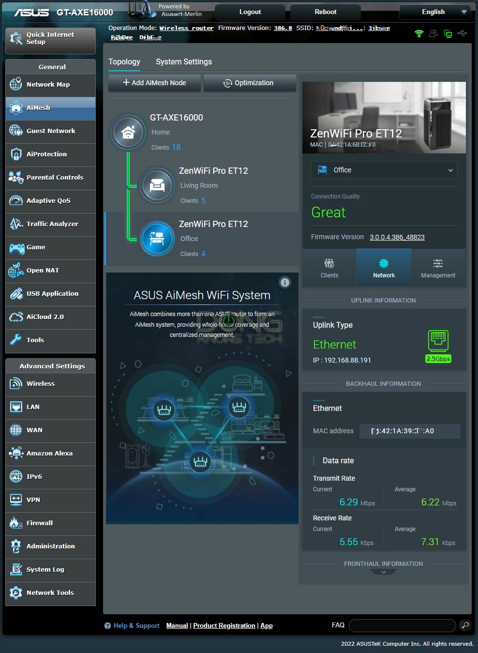Image resolution: width=478 pixels, height=653 pixels.
Task: Open Amazon Alexa icon
Action: coord(16,453)
